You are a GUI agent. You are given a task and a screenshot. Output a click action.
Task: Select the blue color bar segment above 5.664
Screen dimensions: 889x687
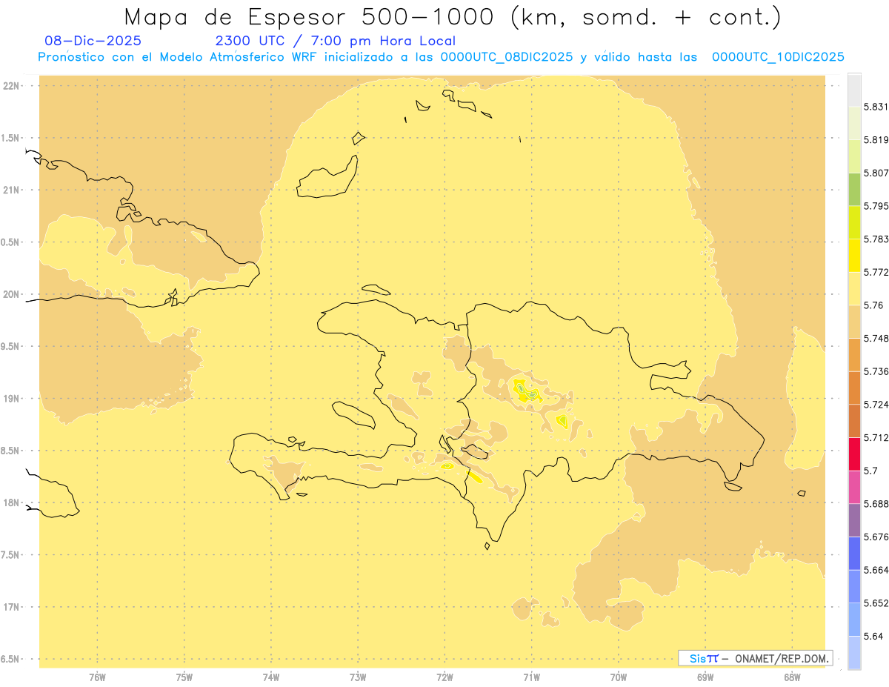pos(854,553)
